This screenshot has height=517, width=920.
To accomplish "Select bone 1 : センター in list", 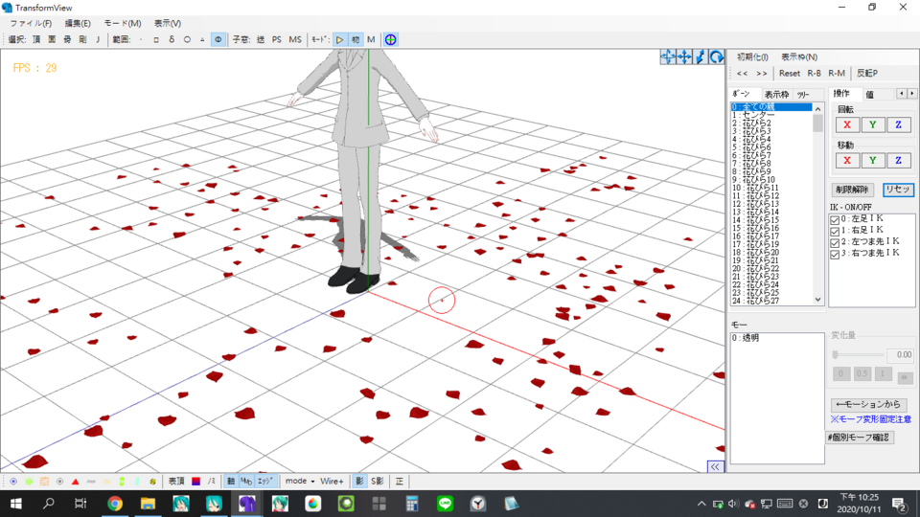I will [770, 115].
